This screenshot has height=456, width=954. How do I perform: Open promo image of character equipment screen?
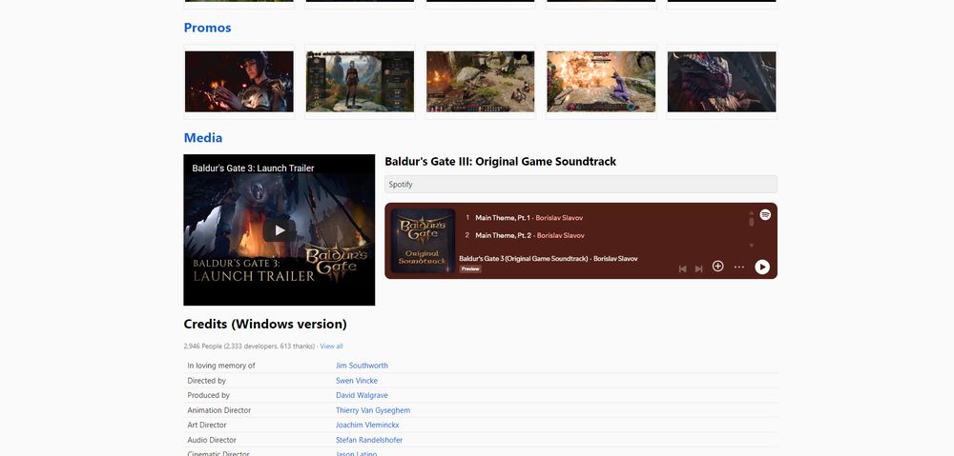coord(360,81)
